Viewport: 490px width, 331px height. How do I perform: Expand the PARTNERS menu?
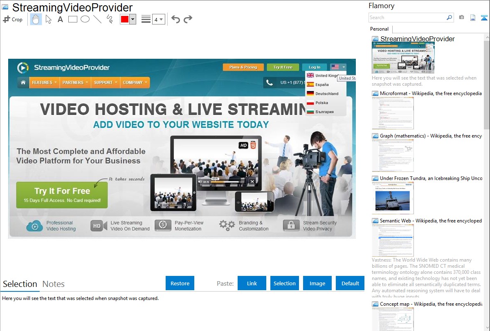(x=75, y=82)
